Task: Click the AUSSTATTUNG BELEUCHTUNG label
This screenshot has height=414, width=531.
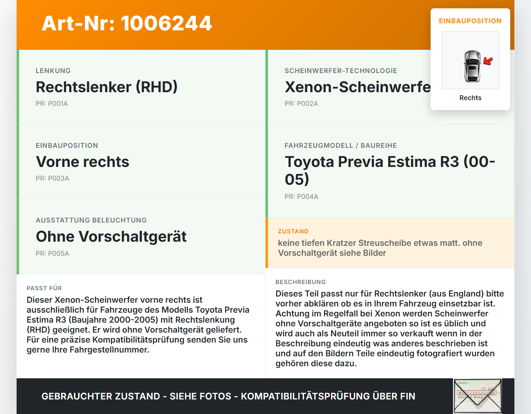Action: (x=91, y=220)
